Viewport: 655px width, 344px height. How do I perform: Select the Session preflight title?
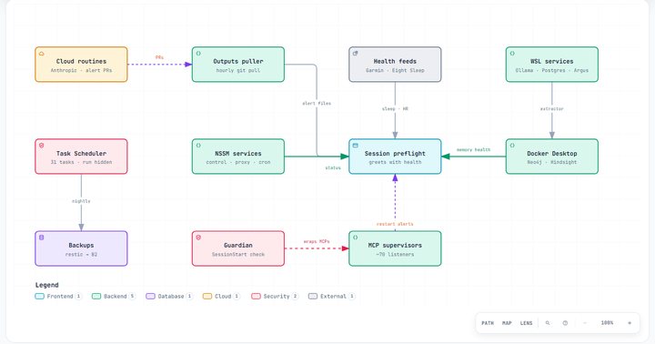point(395,154)
